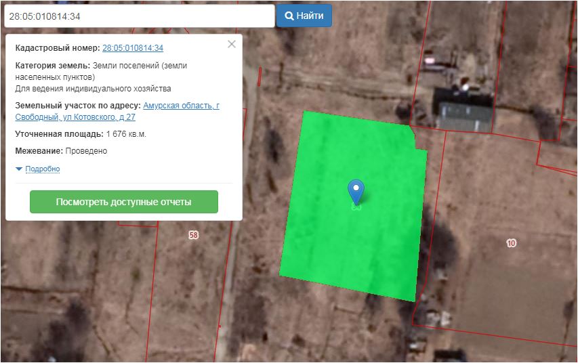Image resolution: width=578 pixels, height=363 pixels.
Task: Follow the Амурская область address link
Action: 181,106
